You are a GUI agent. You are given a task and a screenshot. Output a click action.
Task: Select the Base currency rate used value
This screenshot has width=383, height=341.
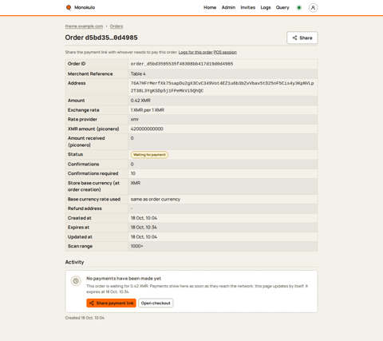(156, 199)
